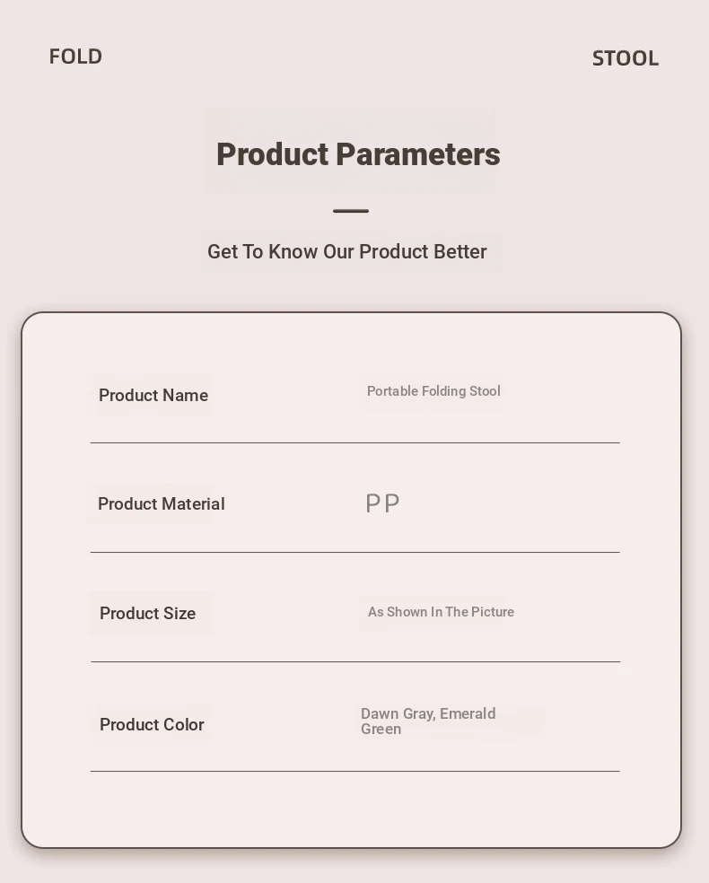The height and width of the screenshot is (883, 709).
Task: Click the PP material value
Action: click(382, 503)
